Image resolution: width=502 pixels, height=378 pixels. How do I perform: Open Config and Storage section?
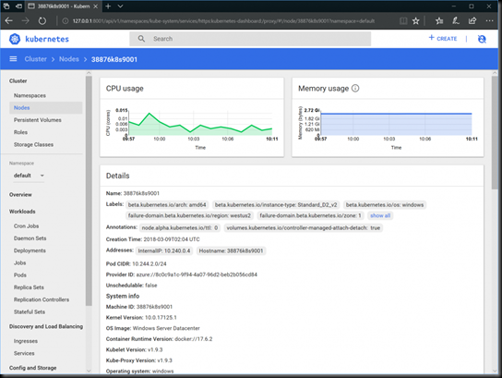pos(32,368)
